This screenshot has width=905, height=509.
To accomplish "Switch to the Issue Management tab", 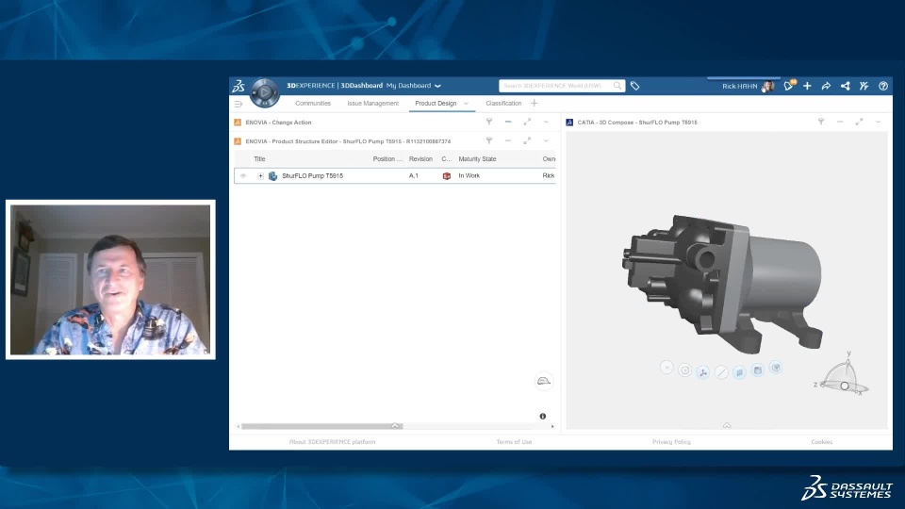I will pyautogui.click(x=373, y=104).
